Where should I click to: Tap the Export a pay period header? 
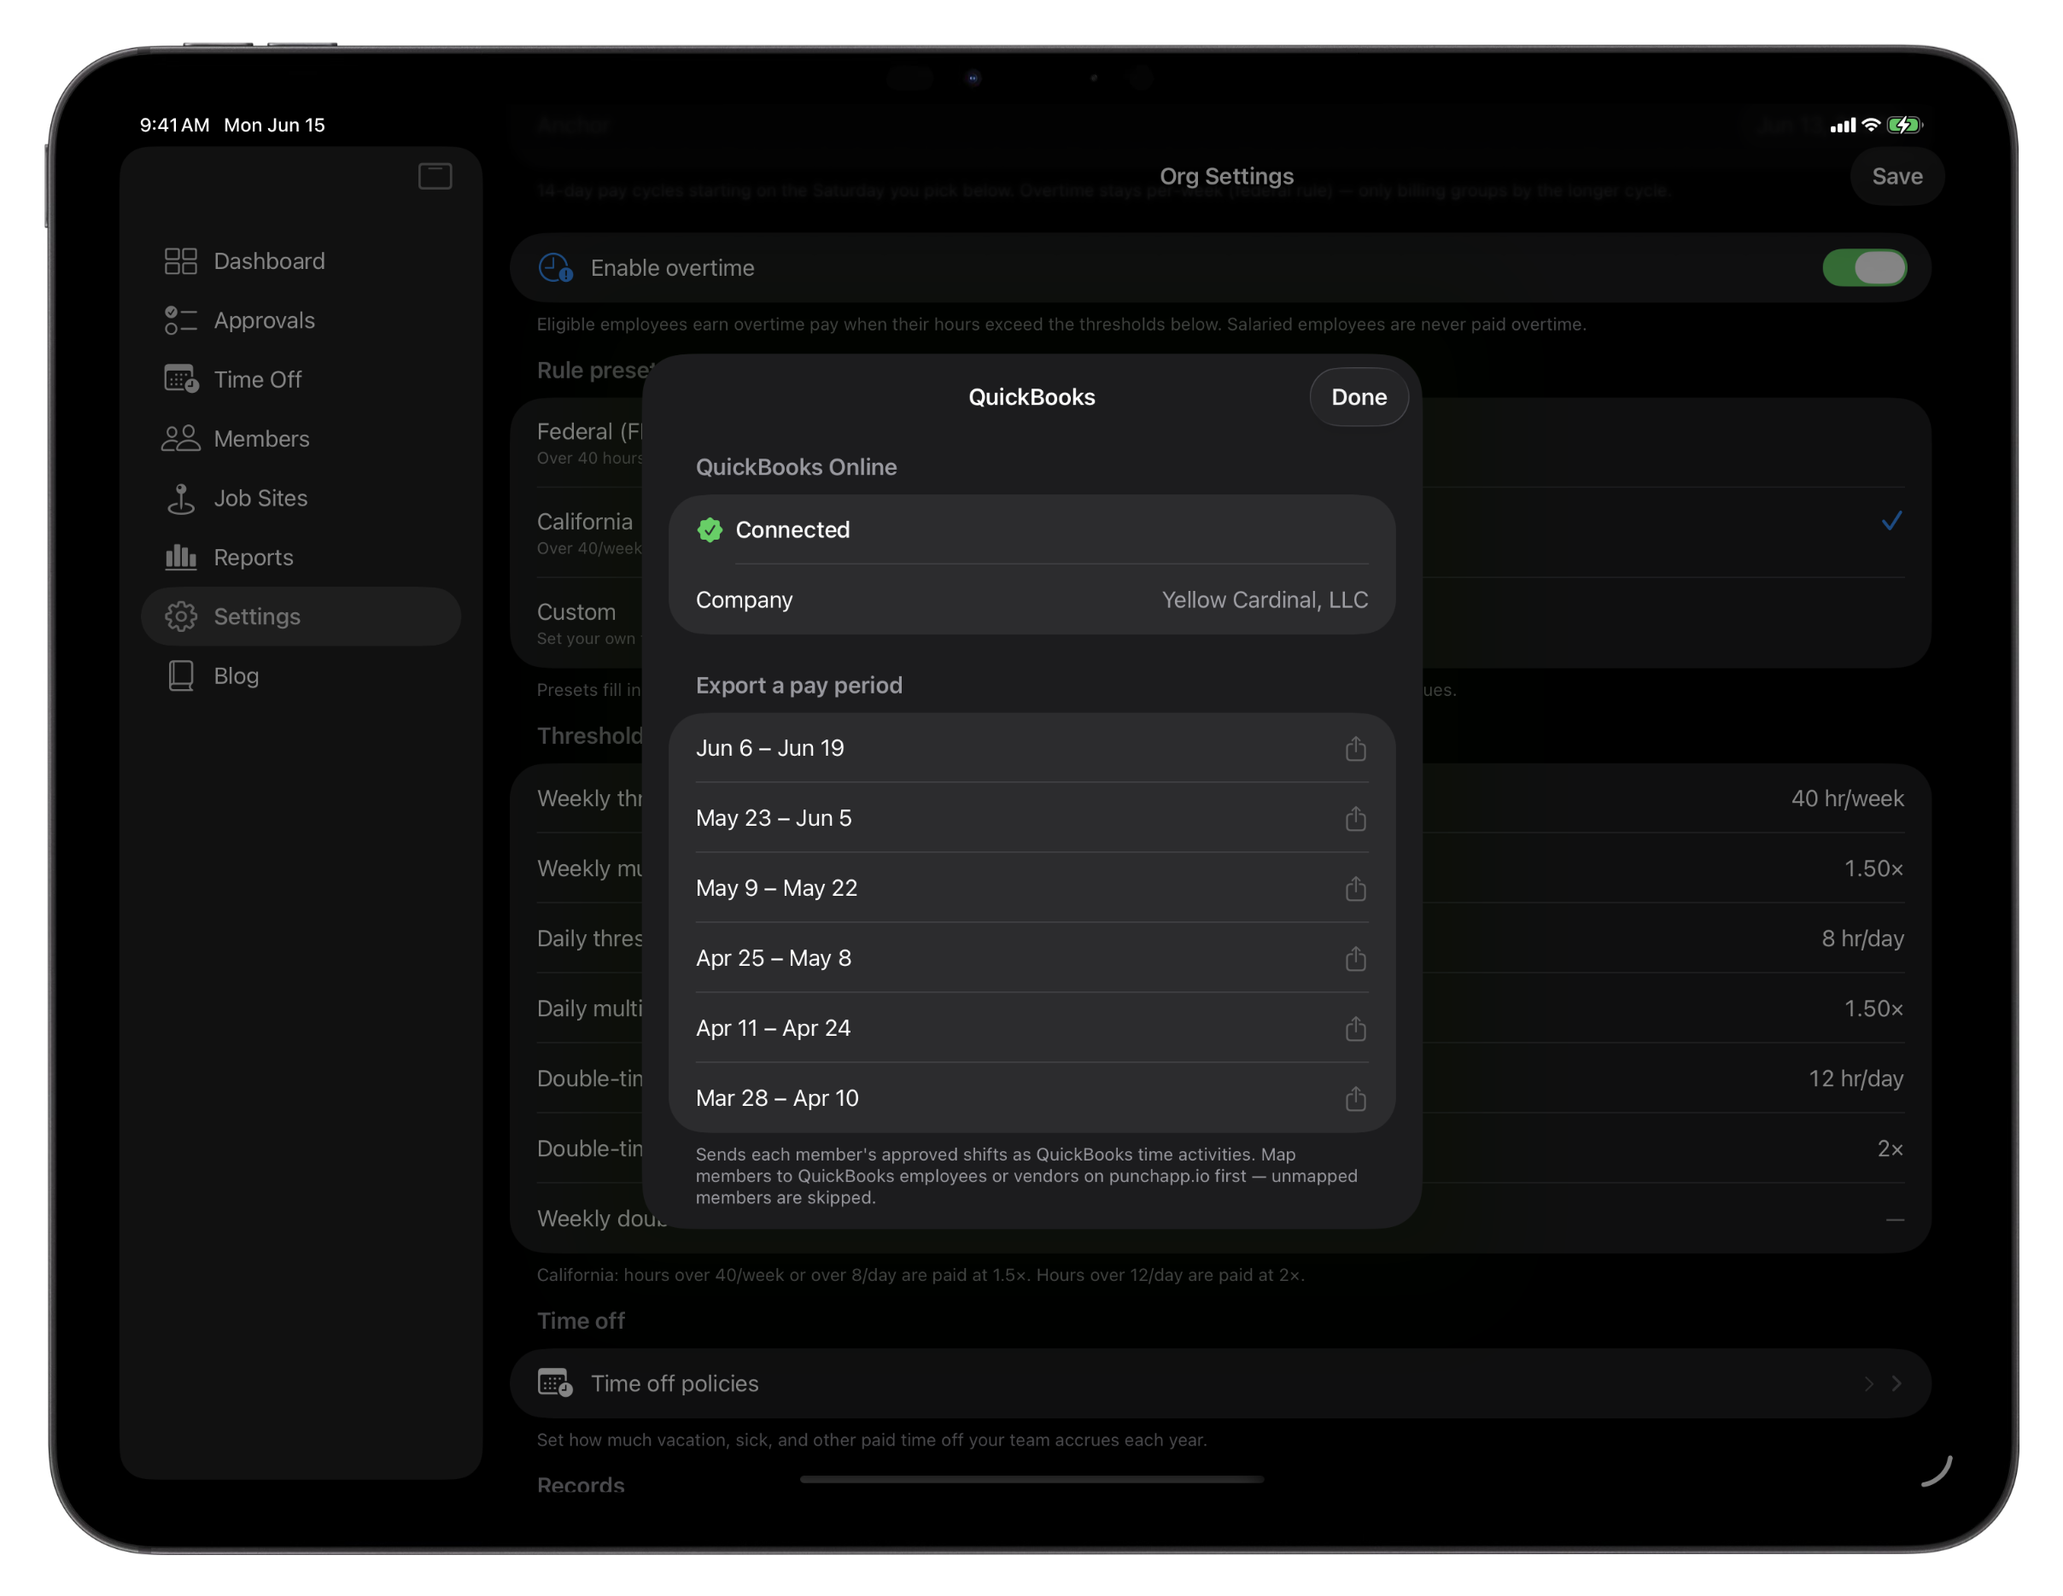[799, 685]
